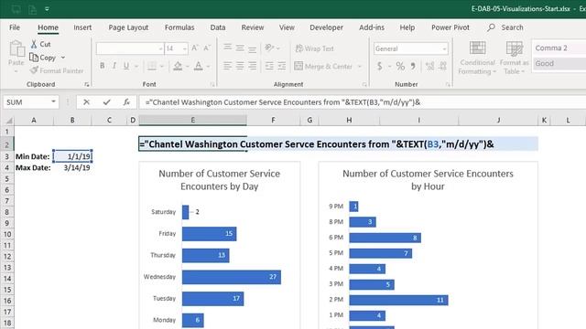Toggle Center alignment
The width and height of the screenshot is (586, 329).
pyautogui.click(x=240, y=66)
